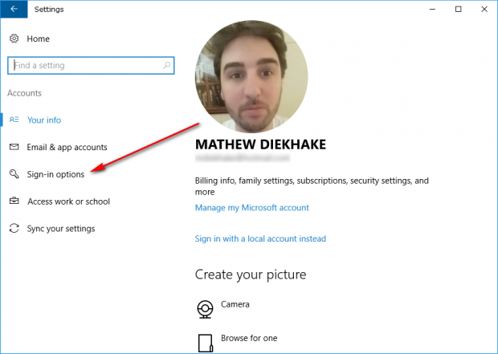
Task: Select Camera to create picture
Action: click(235, 304)
